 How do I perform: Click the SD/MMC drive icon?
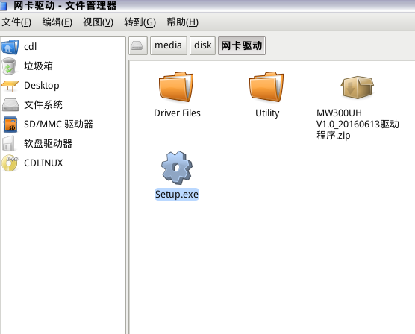(10, 125)
